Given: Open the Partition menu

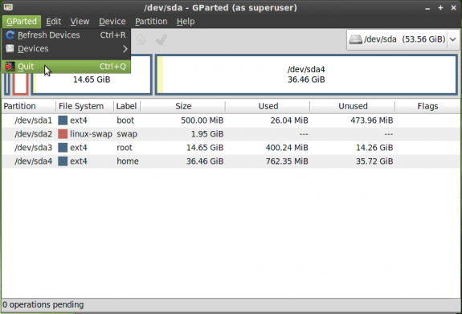Looking at the screenshot, I should pos(151,22).
